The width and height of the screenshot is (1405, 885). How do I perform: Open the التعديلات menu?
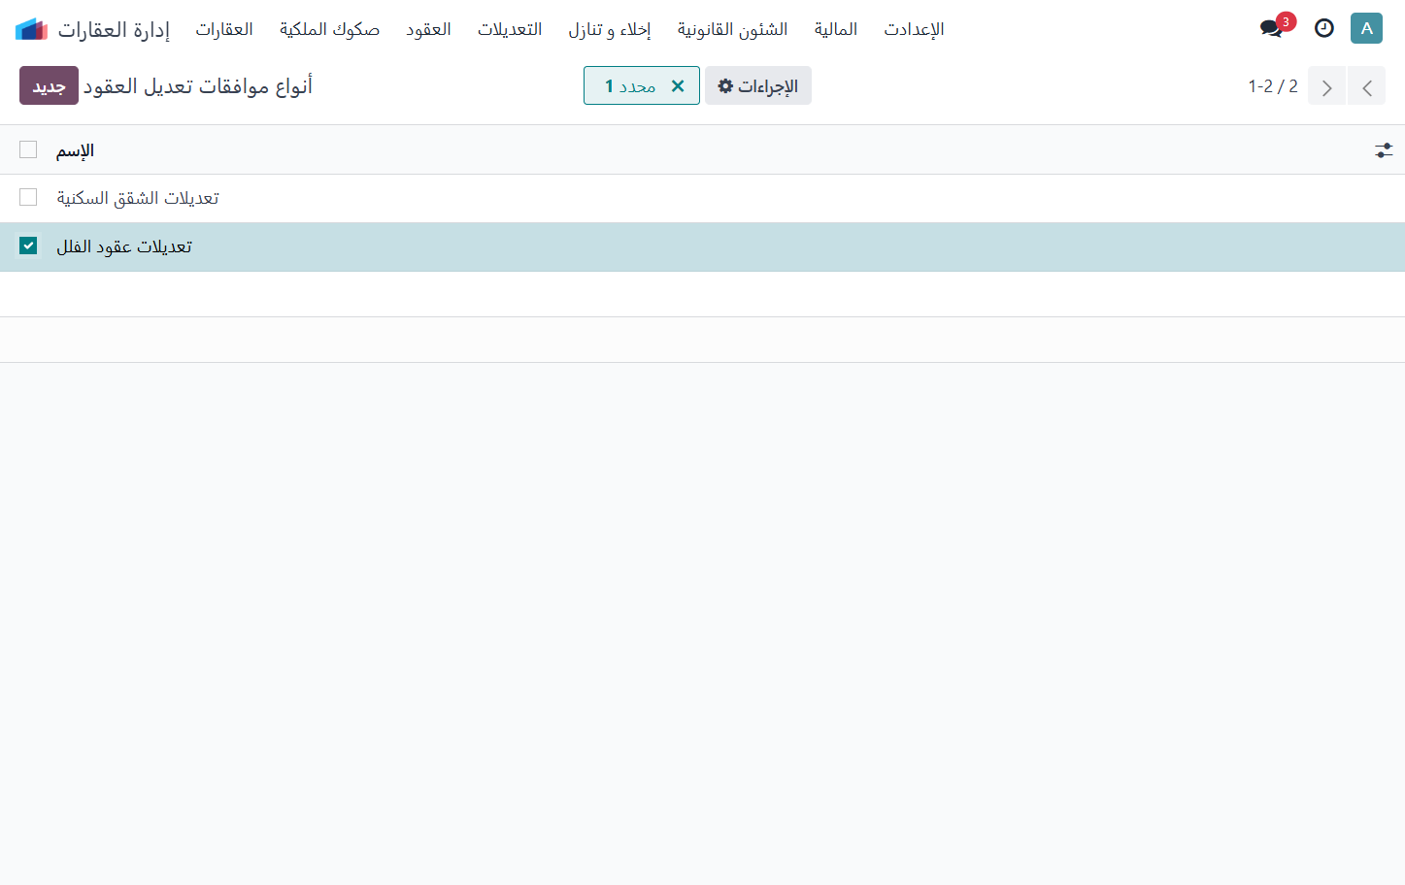coord(510,29)
